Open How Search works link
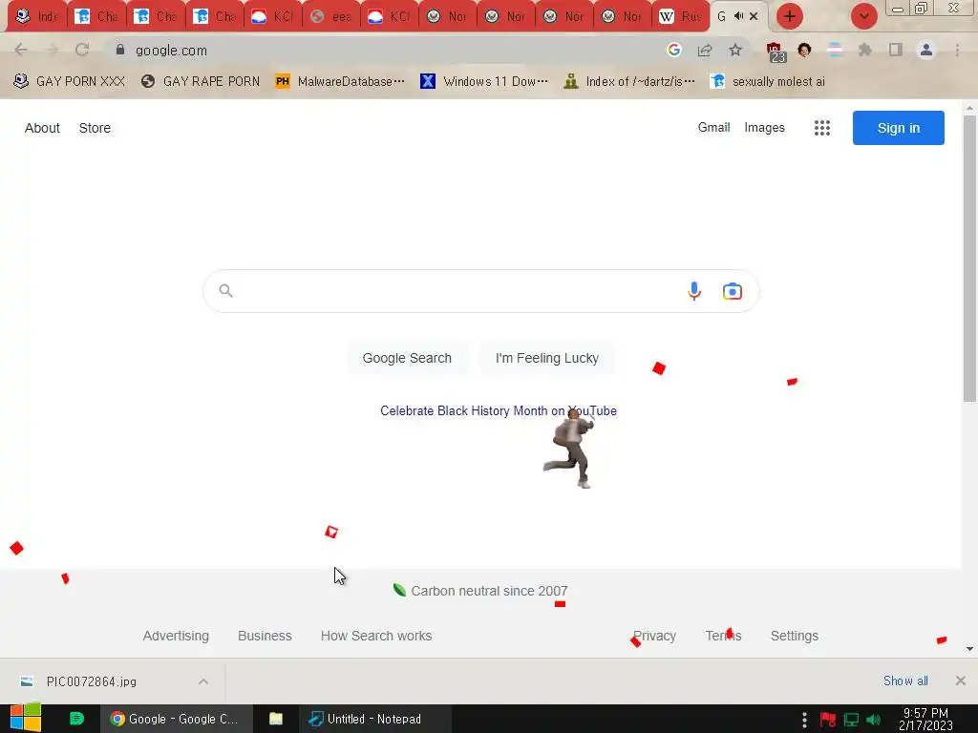The height and width of the screenshot is (733, 978). coord(376,636)
